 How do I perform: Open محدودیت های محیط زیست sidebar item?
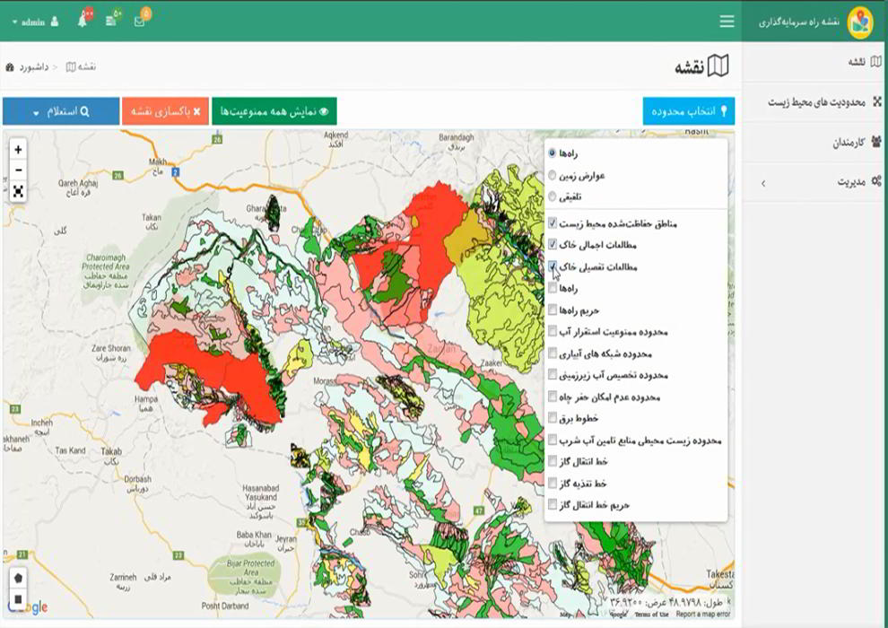814,102
